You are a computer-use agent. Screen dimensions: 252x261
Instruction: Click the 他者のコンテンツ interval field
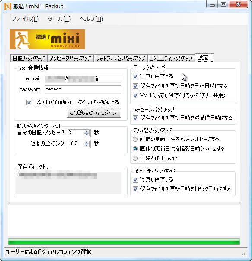pyautogui.click(x=76, y=144)
